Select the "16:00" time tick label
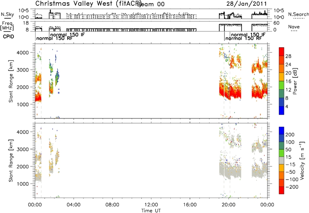The image size is (309, 213). (x=190, y=205)
